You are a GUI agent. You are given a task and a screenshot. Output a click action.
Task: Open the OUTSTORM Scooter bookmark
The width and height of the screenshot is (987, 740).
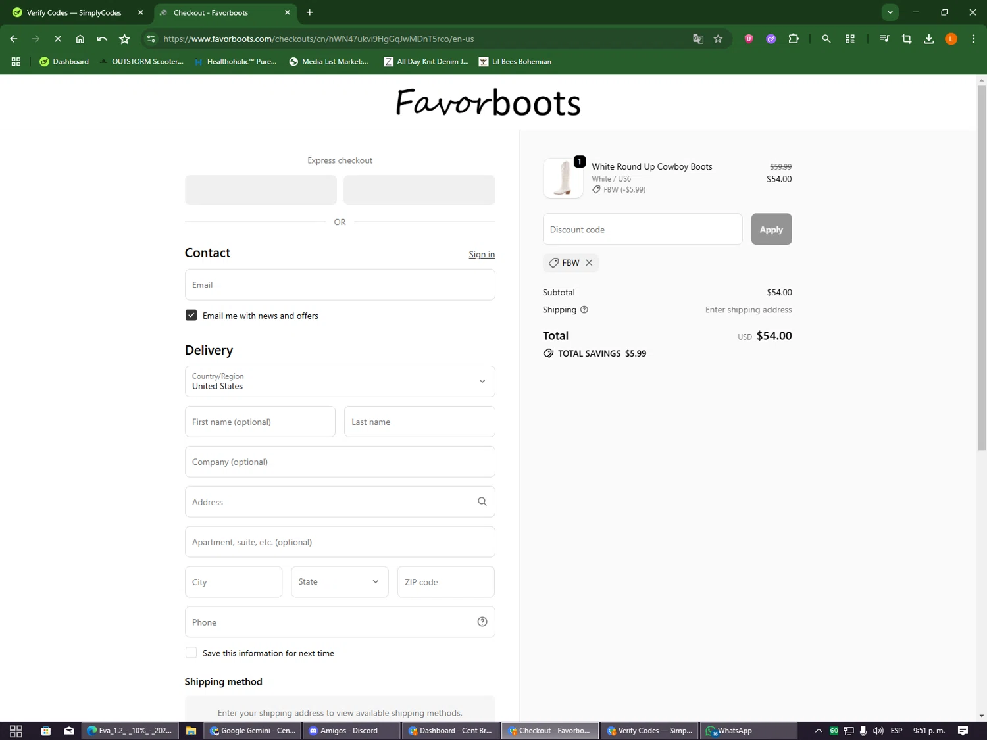pyautogui.click(x=141, y=61)
